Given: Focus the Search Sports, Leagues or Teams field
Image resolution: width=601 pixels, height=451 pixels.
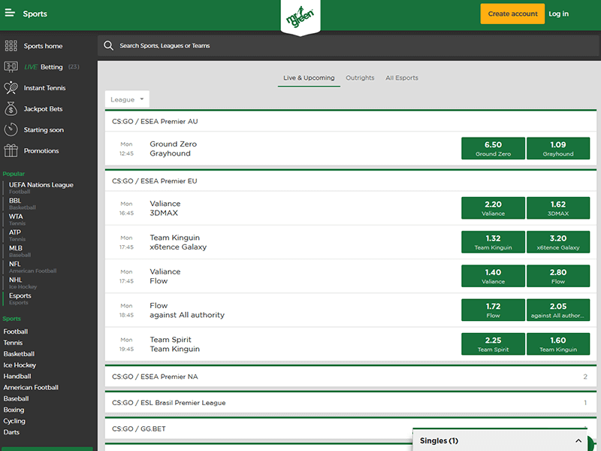Looking at the screenshot, I should (349, 46).
